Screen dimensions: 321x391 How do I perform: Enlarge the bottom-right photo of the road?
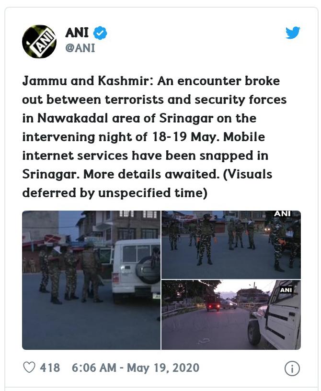tap(231, 315)
